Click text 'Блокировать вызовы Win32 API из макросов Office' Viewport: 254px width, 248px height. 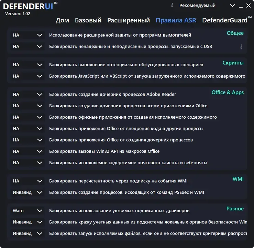104,151
